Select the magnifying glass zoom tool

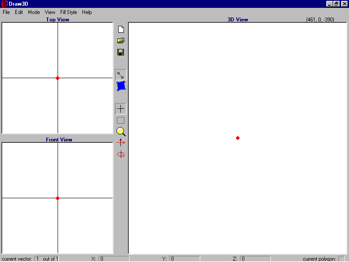(121, 131)
